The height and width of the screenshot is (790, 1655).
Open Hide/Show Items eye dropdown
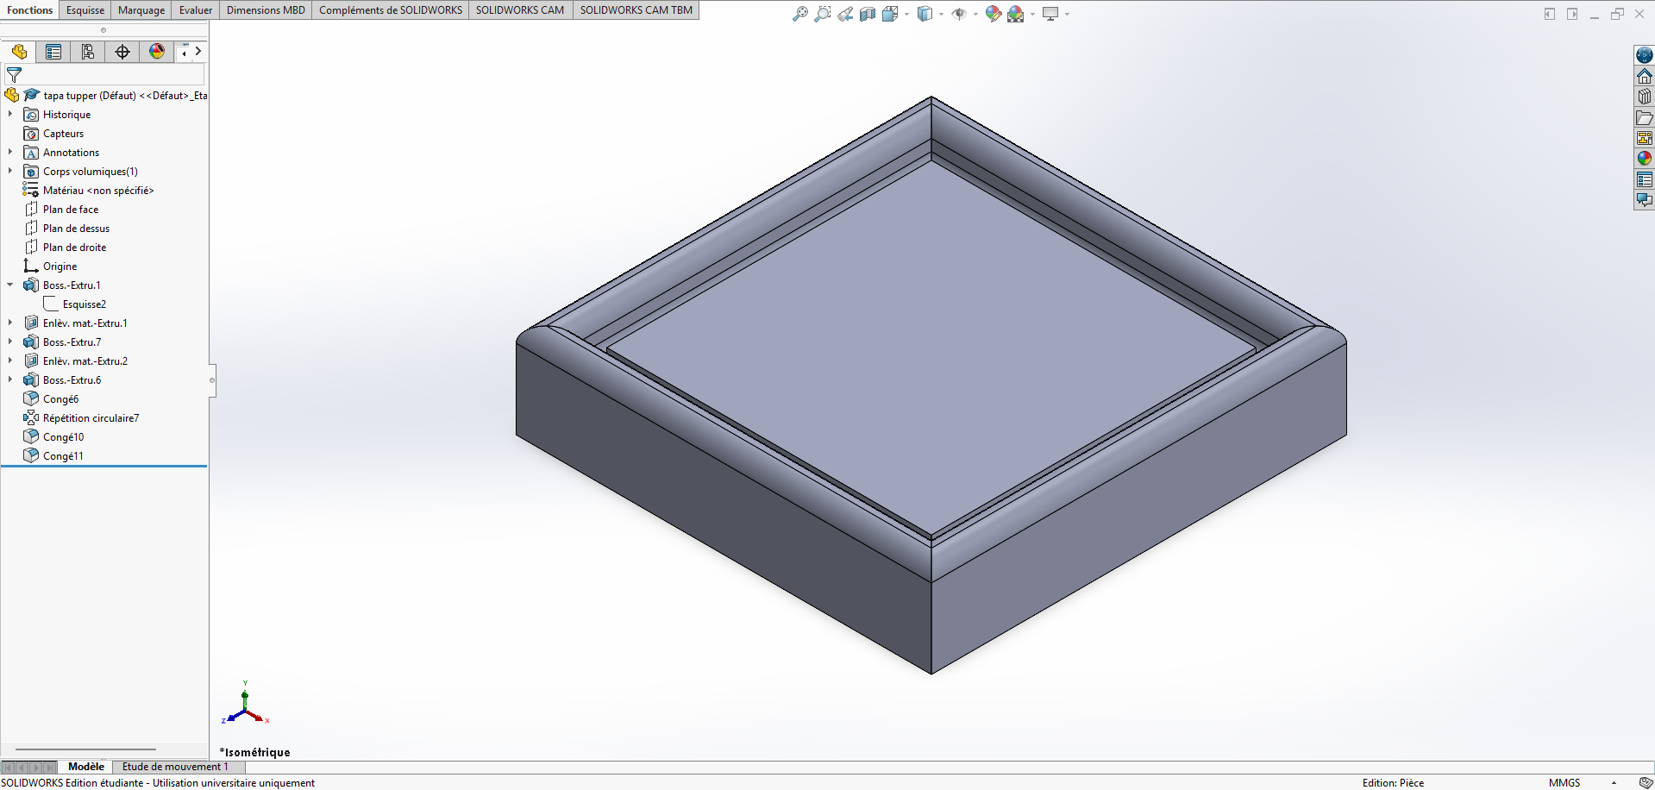(x=975, y=14)
